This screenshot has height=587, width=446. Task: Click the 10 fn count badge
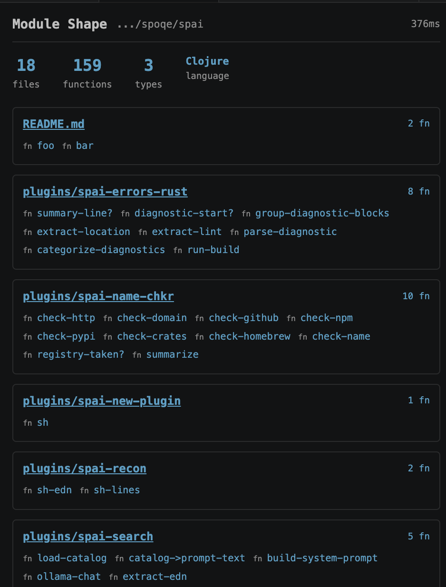[416, 296]
